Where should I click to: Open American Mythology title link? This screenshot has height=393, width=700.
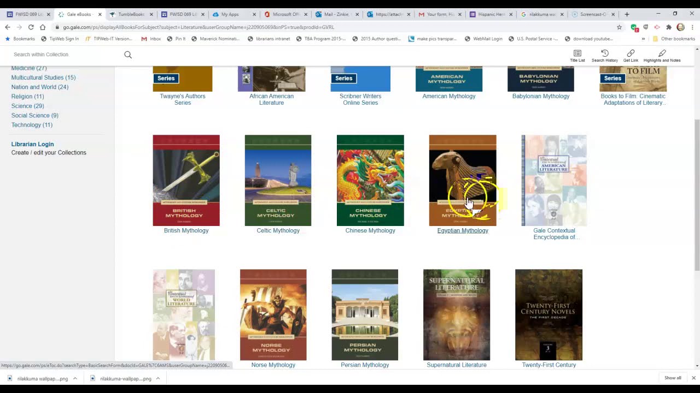pyautogui.click(x=449, y=96)
